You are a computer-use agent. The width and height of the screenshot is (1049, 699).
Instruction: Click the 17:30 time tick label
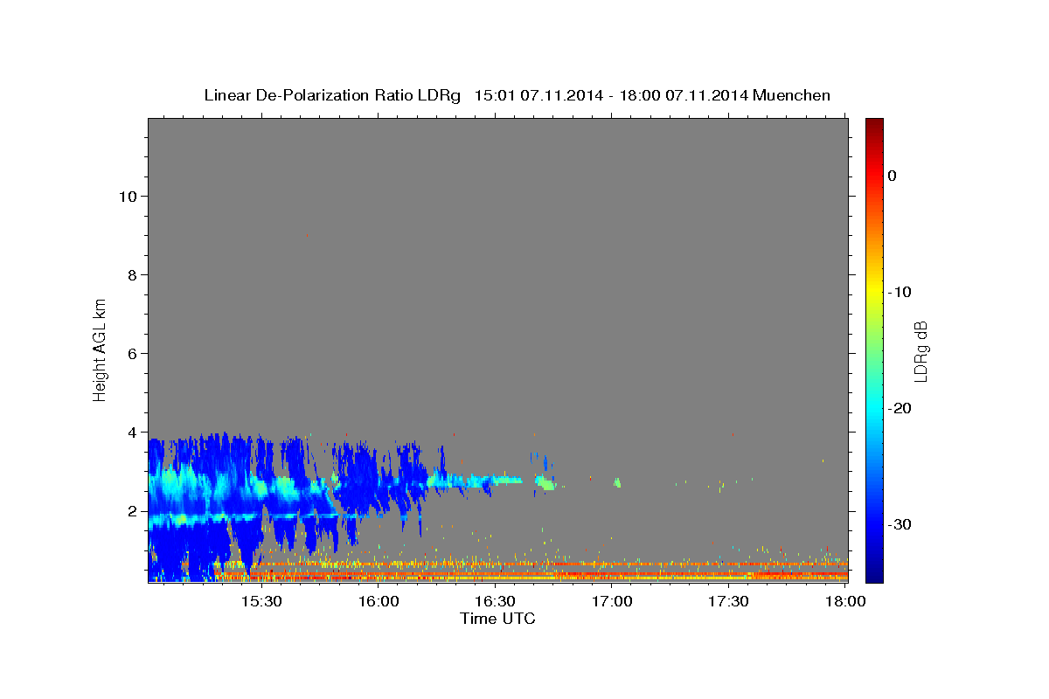pos(728,602)
